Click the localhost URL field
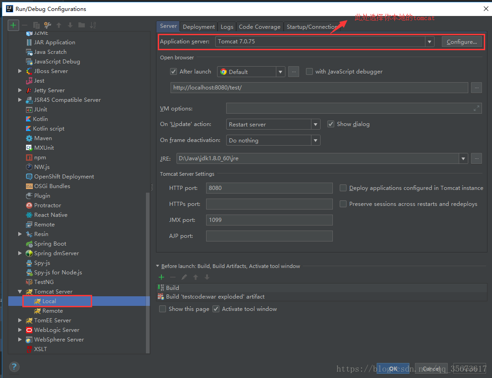This screenshot has height=378, width=492. (319, 88)
